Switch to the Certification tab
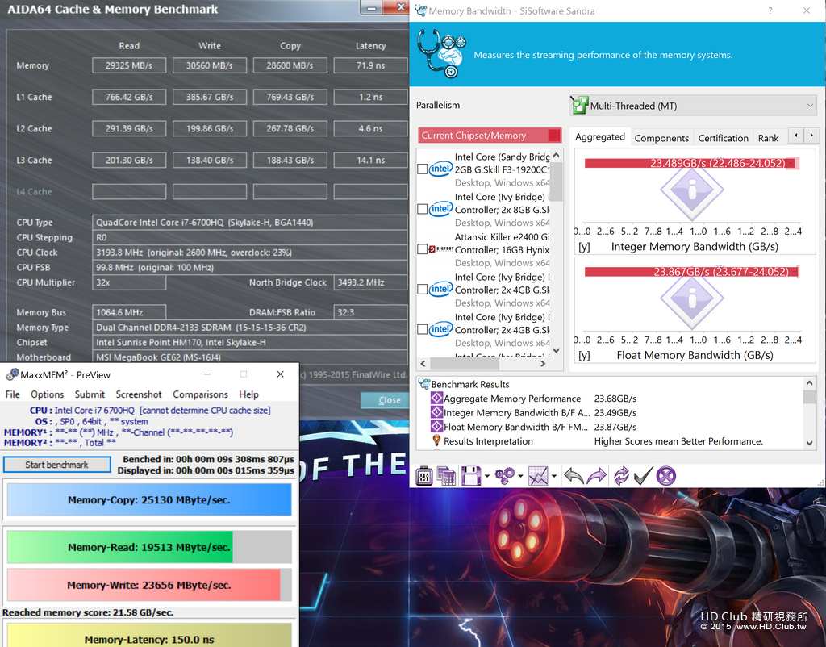 (x=724, y=138)
